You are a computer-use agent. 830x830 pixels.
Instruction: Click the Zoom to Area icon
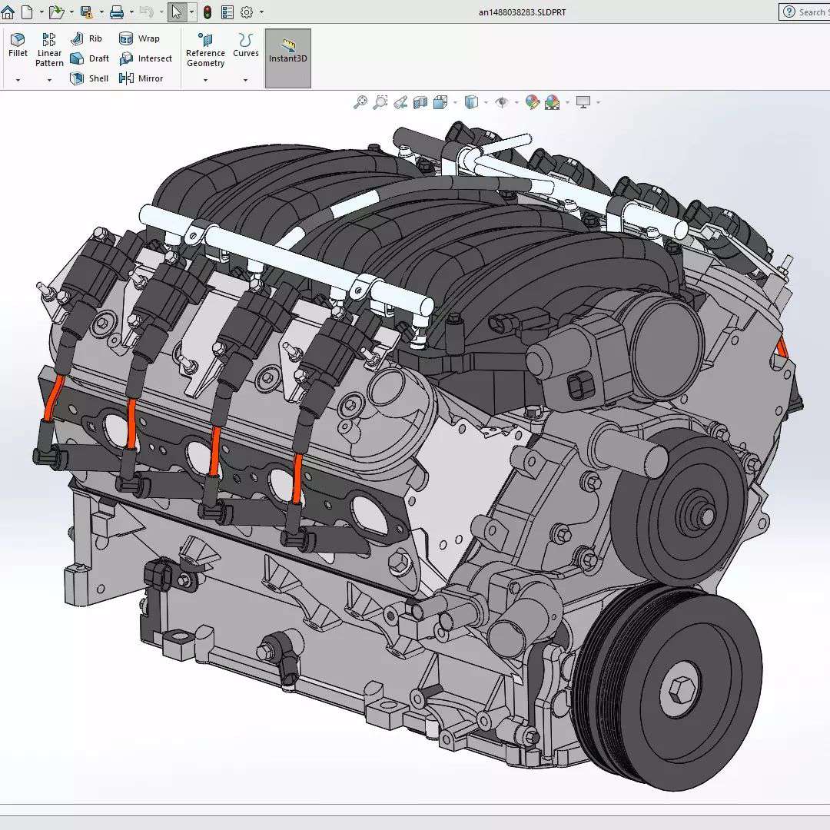pos(380,101)
